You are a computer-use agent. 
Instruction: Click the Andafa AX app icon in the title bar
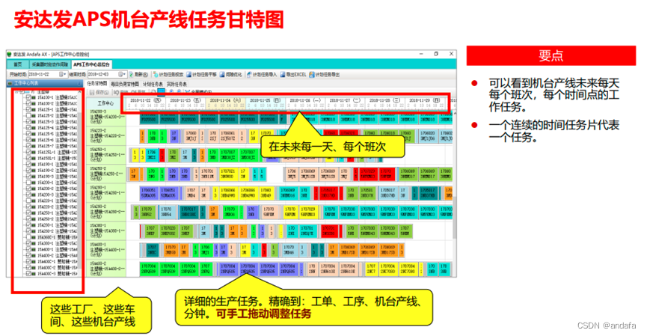point(10,54)
